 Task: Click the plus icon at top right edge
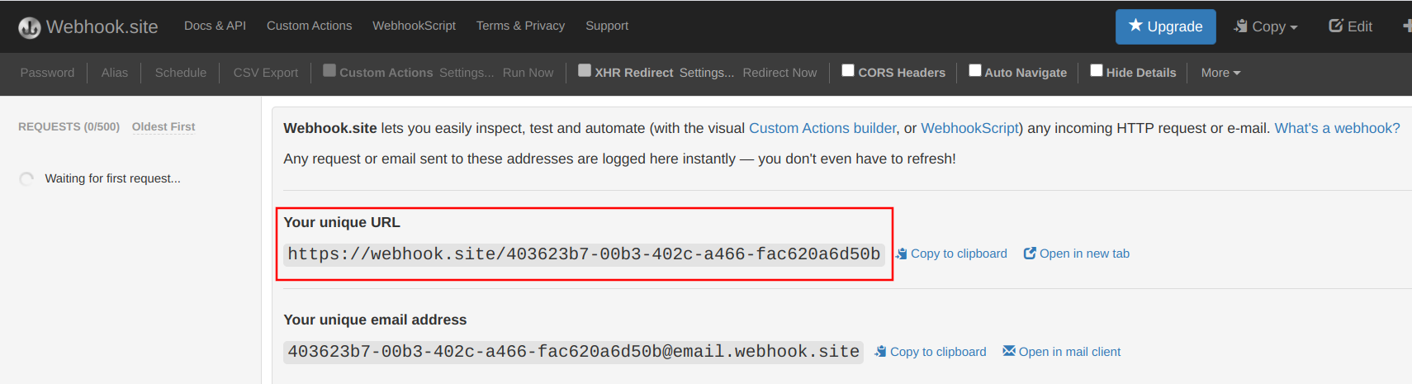tap(1406, 26)
